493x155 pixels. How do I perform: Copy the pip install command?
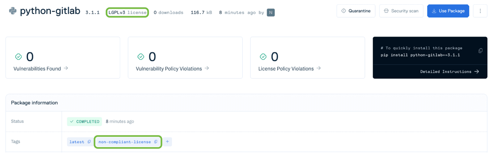480,51
